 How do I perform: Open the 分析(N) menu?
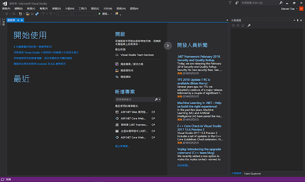pos(108,9)
